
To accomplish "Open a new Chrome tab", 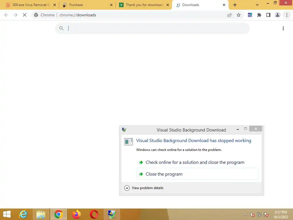I will (235, 5).
